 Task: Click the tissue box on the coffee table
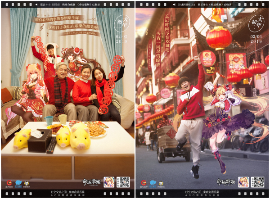point(40,140)
